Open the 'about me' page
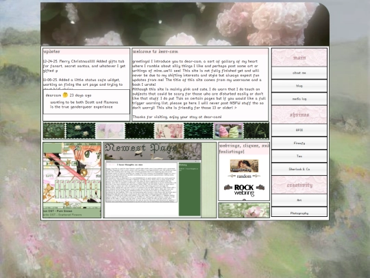The image size is (370, 278). (299, 73)
